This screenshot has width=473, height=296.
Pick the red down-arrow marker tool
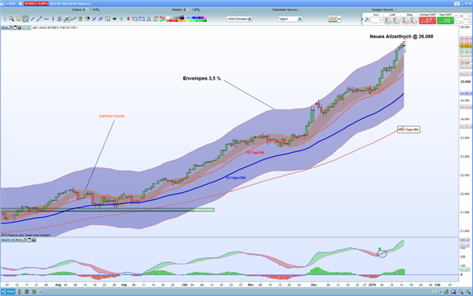[x=128, y=19]
